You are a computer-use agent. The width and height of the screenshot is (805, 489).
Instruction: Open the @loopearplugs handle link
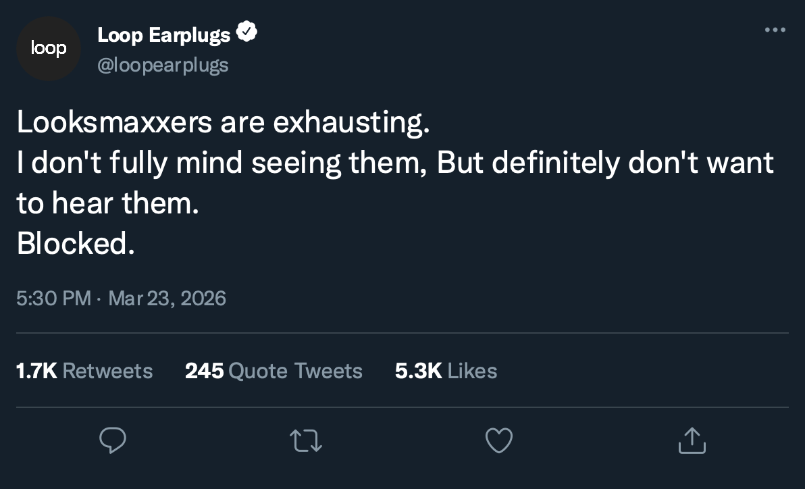pyautogui.click(x=163, y=65)
